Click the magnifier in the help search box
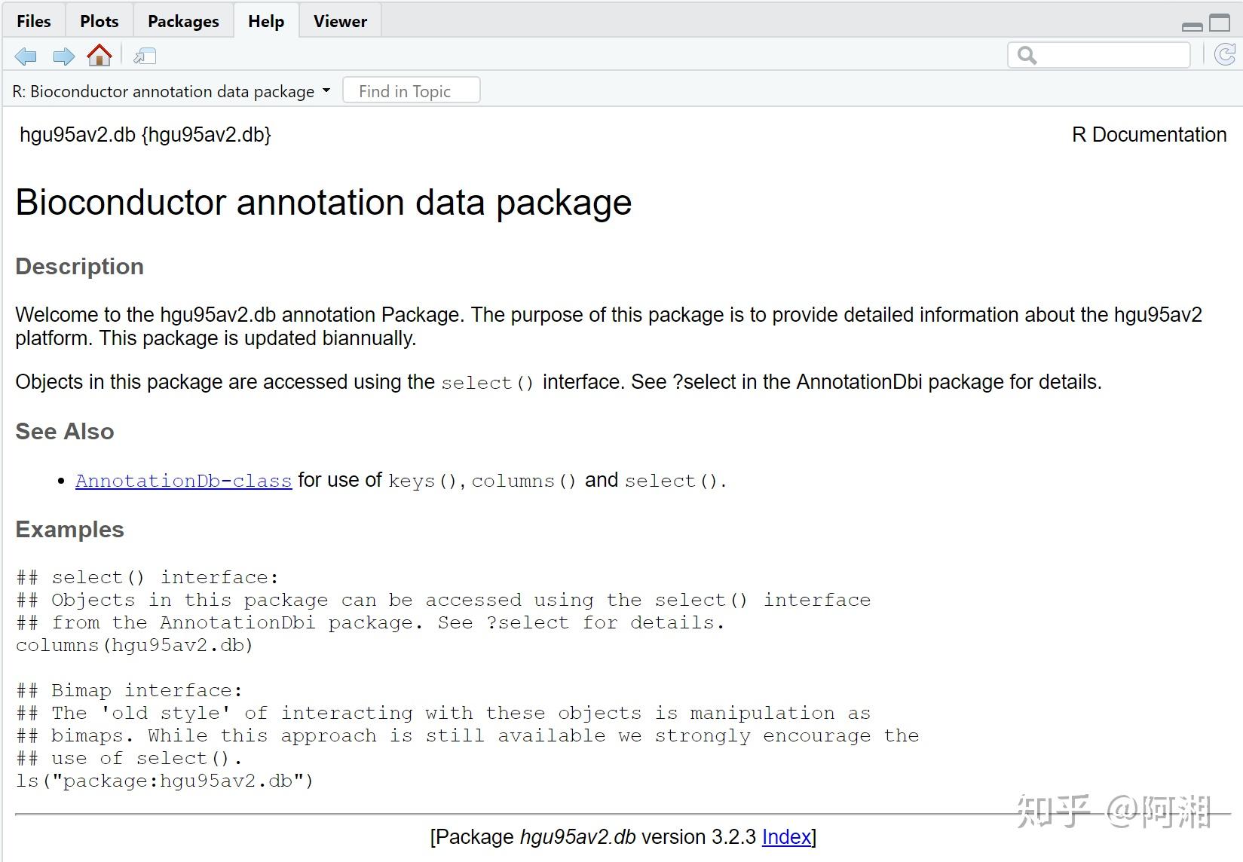Screen dimensions: 1243x862 click(1027, 54)
